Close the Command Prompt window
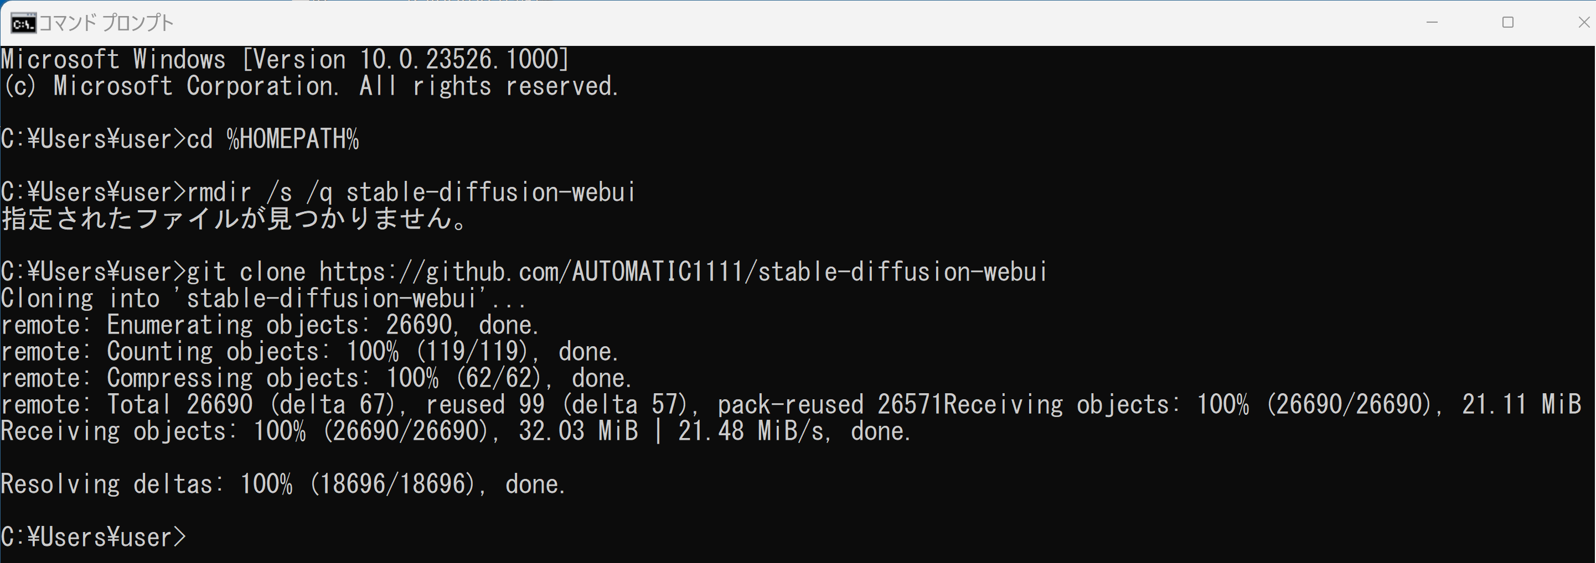1596x563 pixels. pyautogui.click(x=1583, y=22)
